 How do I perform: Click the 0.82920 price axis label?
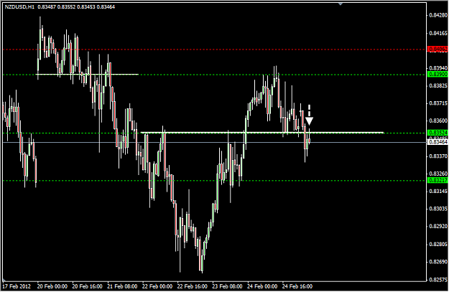(438, 226)
